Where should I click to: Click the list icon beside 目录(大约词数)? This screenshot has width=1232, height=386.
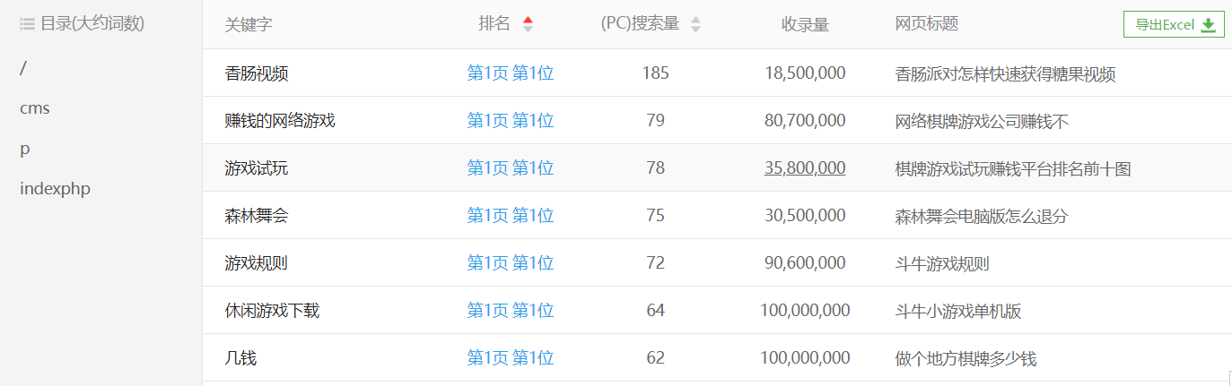28,24
